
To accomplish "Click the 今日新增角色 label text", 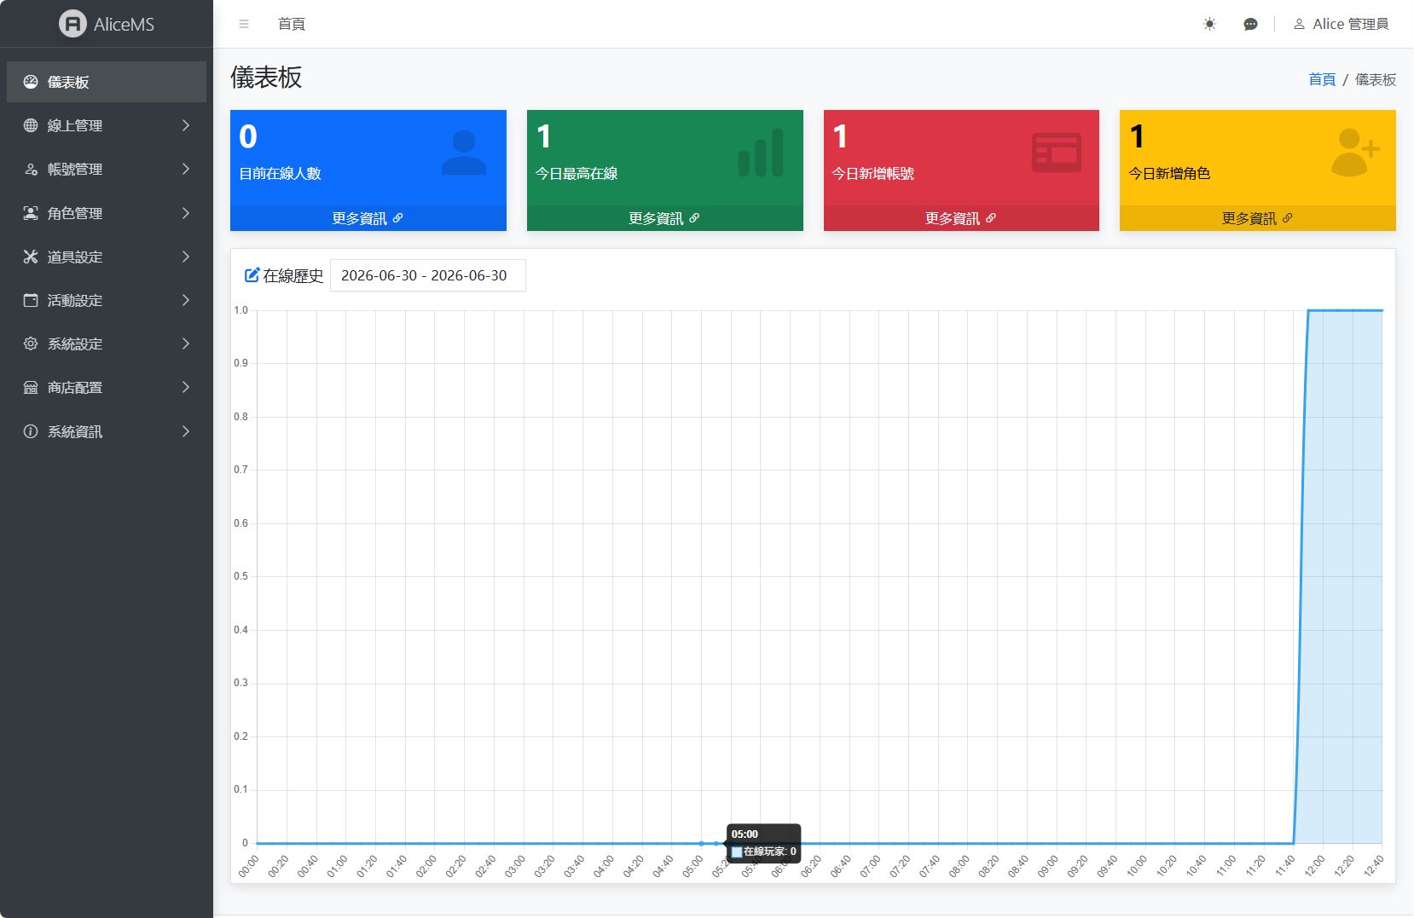I will tap(1169, 174).
